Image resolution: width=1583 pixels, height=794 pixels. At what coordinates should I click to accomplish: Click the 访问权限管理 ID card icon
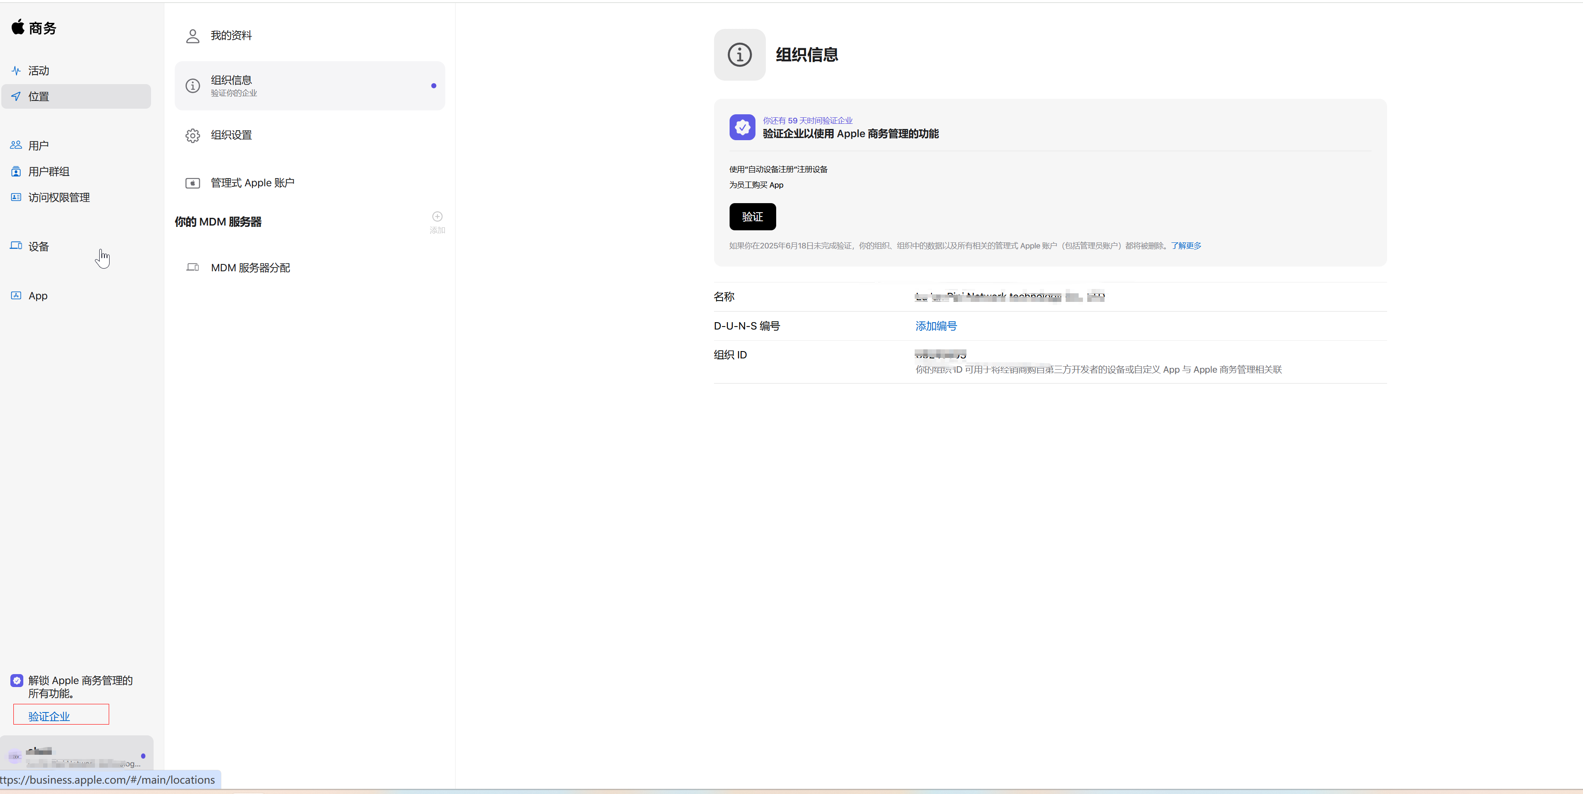click(16, 197)
